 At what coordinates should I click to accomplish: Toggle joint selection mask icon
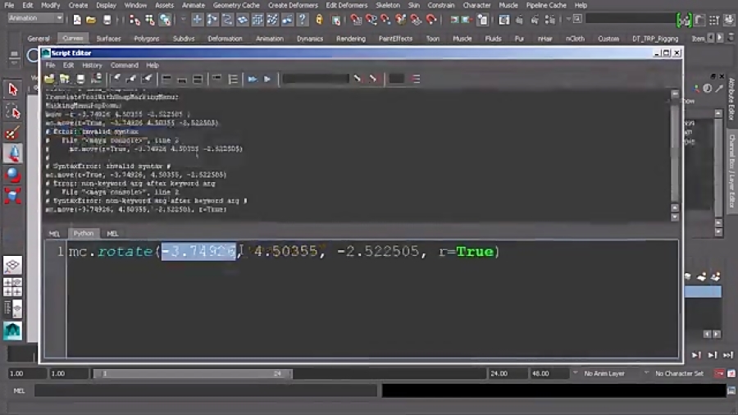212,20
